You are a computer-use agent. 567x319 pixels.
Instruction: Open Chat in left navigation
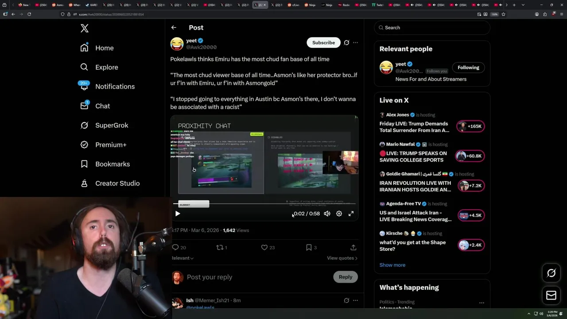coord(95,106)
